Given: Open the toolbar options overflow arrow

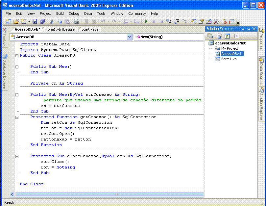Looking at the screenshot, I should [238, 23].
